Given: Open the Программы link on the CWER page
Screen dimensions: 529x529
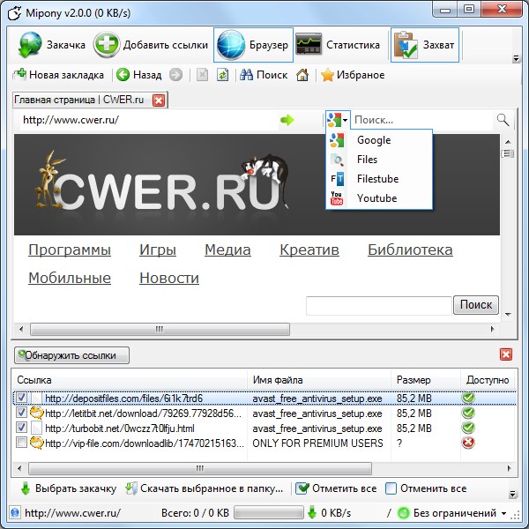Looking at the screenshot, I should 70,250.
